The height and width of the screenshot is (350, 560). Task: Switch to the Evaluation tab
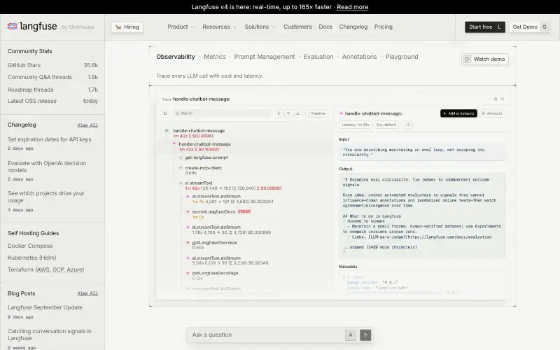click(x=318, y=57)
